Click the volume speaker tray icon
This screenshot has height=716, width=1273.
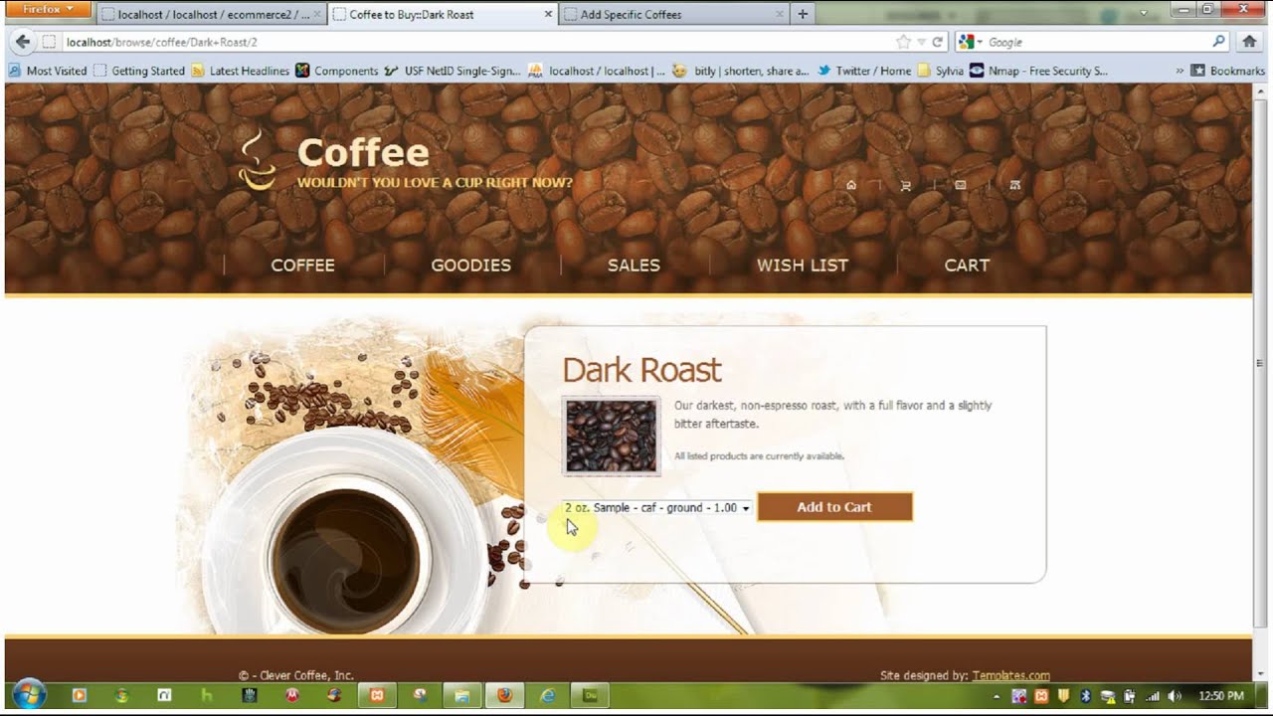click(1174, 696)
